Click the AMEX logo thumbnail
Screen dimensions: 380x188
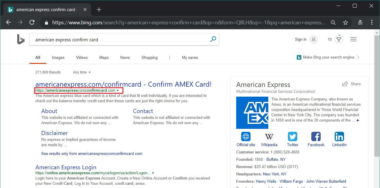pyautogui.click(x=252, y=113)
